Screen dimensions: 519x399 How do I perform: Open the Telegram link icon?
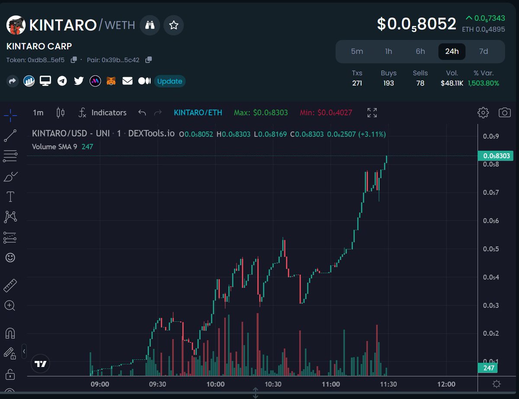(62, 81)
